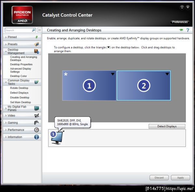Open Rotate Desktop

tap(19, 88)
